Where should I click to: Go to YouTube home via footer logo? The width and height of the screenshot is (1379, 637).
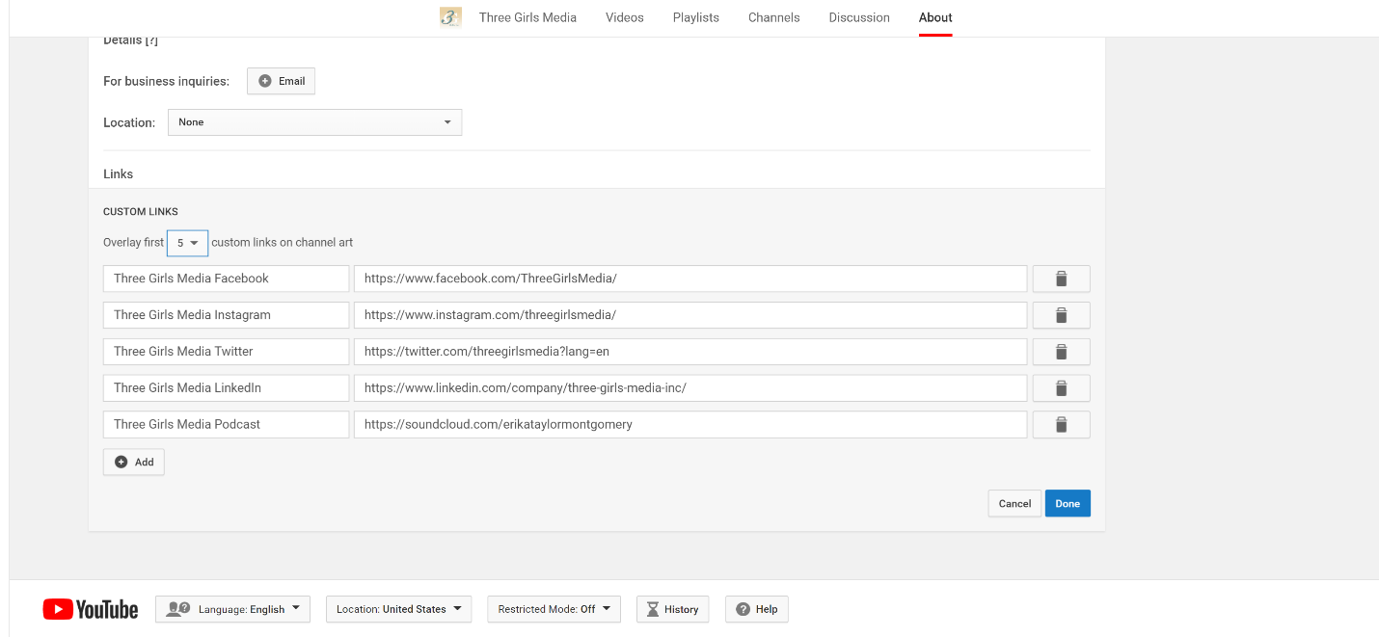(91, 609)
